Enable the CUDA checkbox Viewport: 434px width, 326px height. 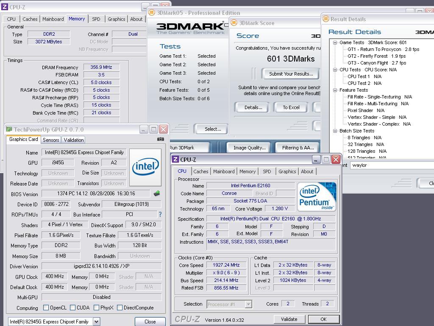coord(72,307)
